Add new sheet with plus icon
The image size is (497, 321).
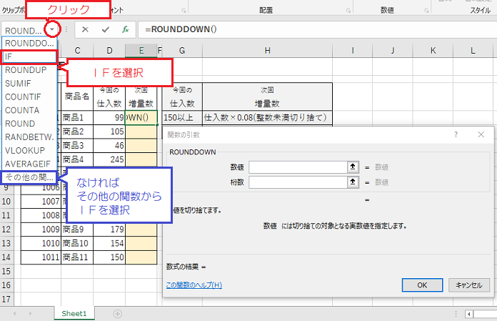coord(118,314)
